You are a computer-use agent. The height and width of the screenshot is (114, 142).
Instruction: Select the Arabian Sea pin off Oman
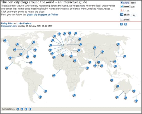pos(90,62)
